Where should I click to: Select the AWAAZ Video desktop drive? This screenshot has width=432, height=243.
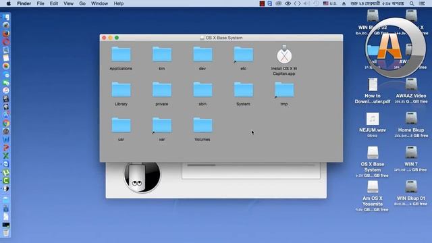pos(411,84)
